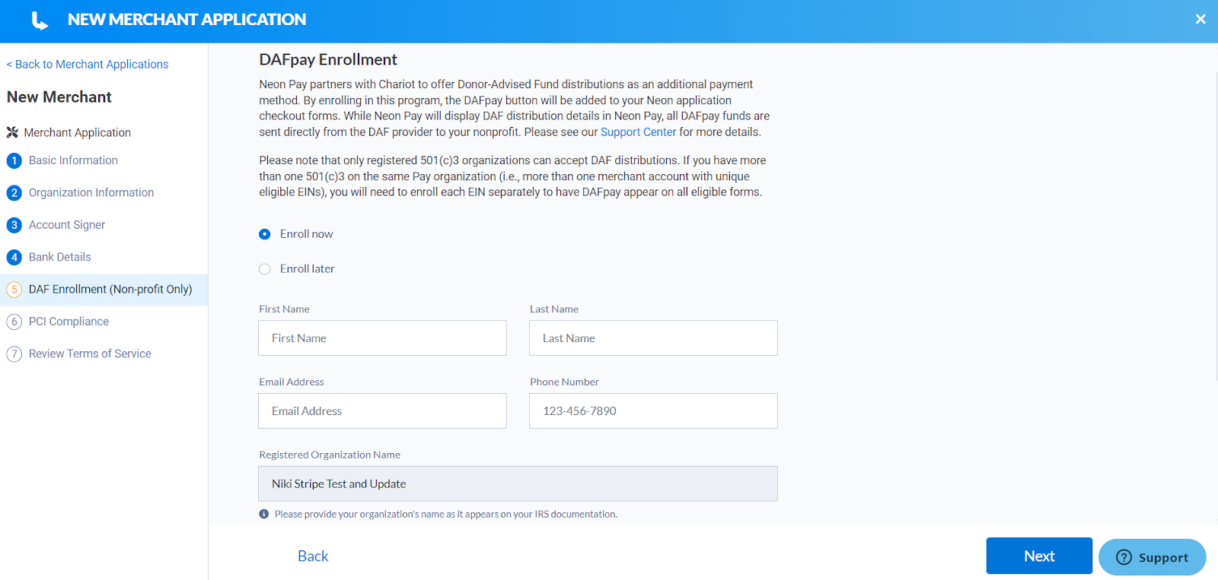
Task: Go to the Bank Details step
Action: [60, 257]
